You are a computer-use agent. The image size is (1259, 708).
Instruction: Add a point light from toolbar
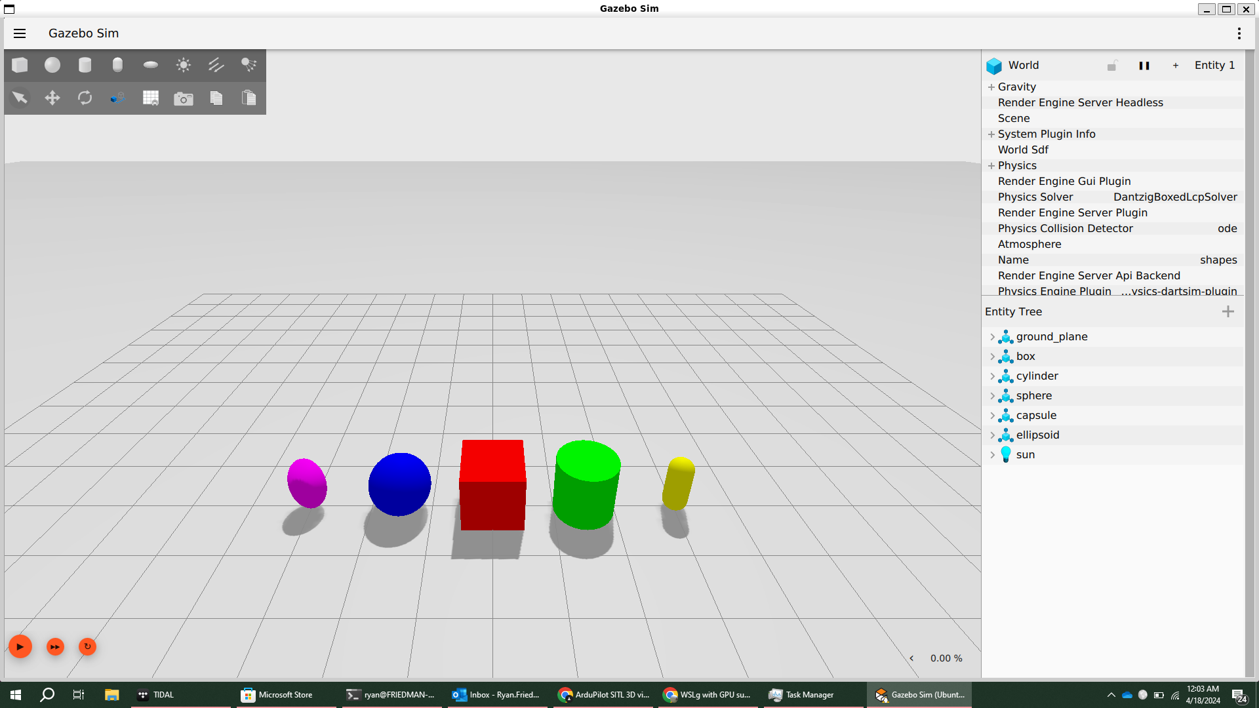click(x=184, y=65)
